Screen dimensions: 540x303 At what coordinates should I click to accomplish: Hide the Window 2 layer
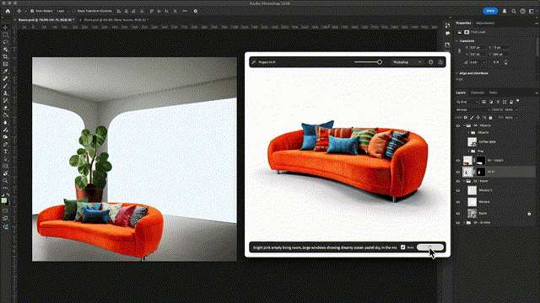click(x=457, y=191)
